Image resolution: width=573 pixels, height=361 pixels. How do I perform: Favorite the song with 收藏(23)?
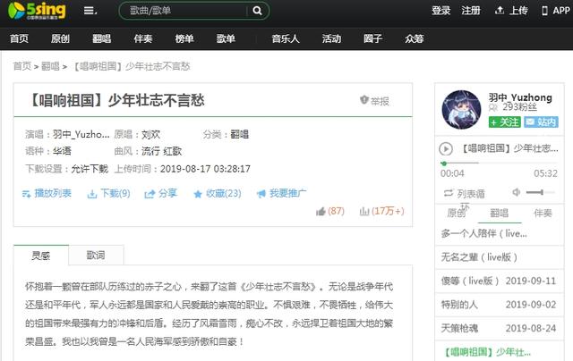click(218, 193)
